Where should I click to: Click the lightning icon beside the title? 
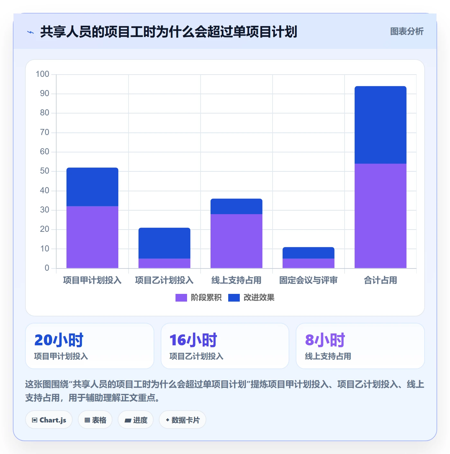[x=31, y=32]
